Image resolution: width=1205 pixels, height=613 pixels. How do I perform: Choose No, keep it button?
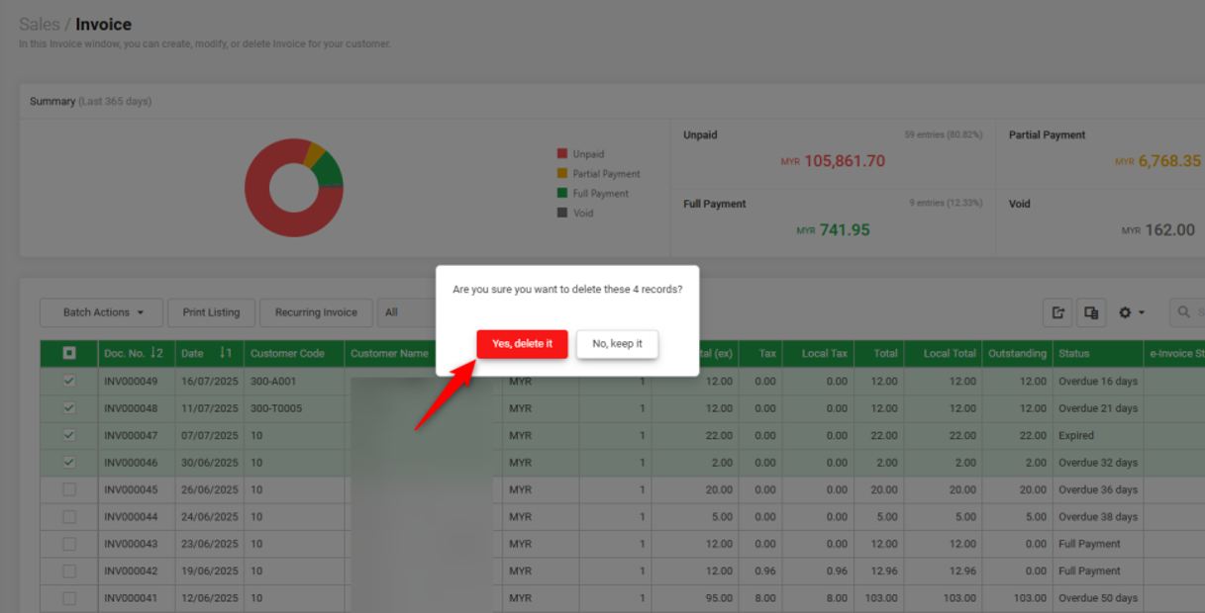point(617,344)
